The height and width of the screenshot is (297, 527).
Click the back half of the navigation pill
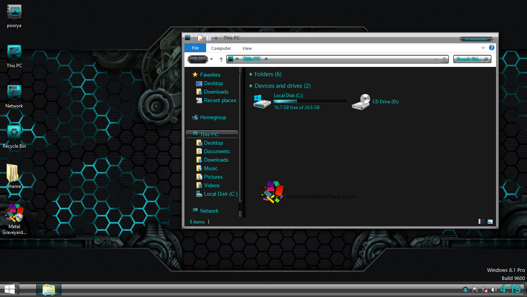[x=193, y=59]
